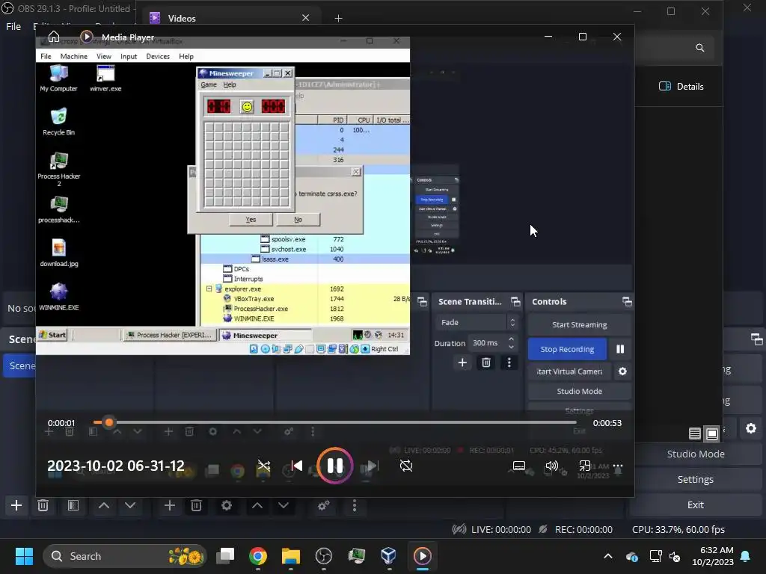The width and height of the screenshot is (766, 574).
Task: Open gear settings at OBS right edge
Action: pyautogui.click(x=751, y=428)
